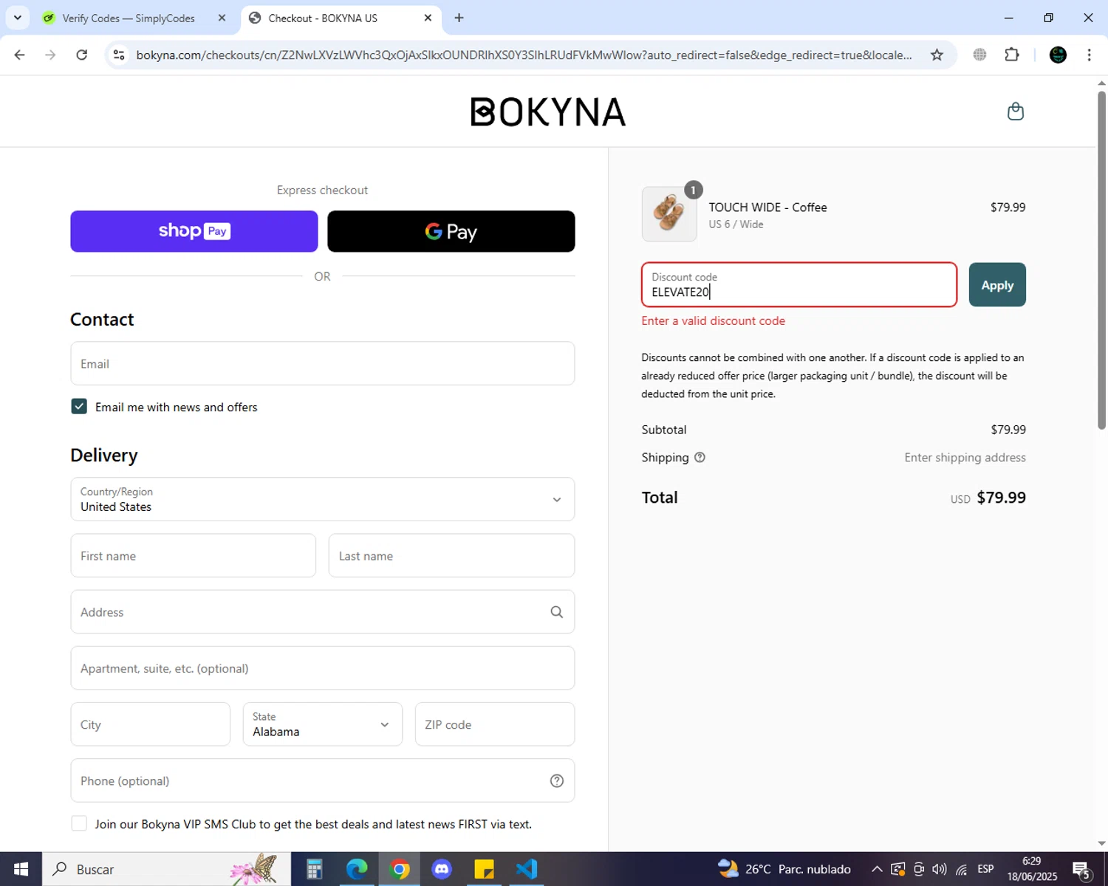
Task: Click the globe icon next to bookmark star
Action: click(979, 55)
